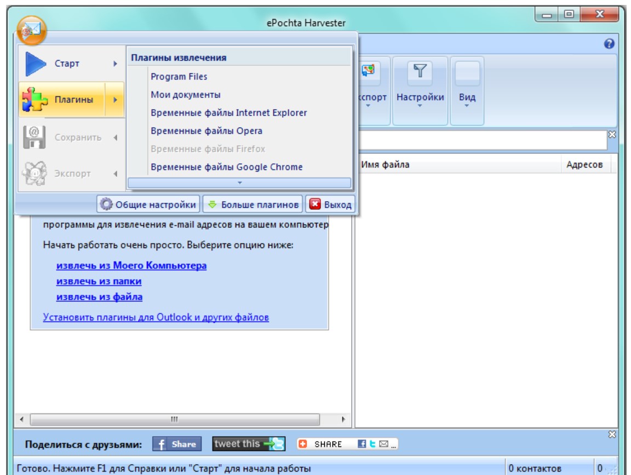Click the small Facebook icon in the share widget
The image size is (631, 475).
[362, 444]
